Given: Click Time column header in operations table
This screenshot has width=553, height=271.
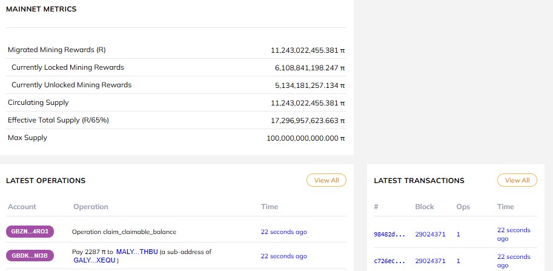Looking at the screenshot, I should tap(270, 207).
